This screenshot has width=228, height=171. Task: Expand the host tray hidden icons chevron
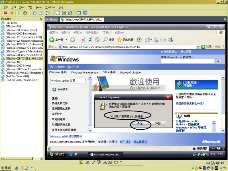193,168
